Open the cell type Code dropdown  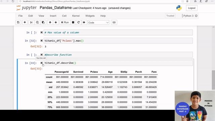(98, 23)
